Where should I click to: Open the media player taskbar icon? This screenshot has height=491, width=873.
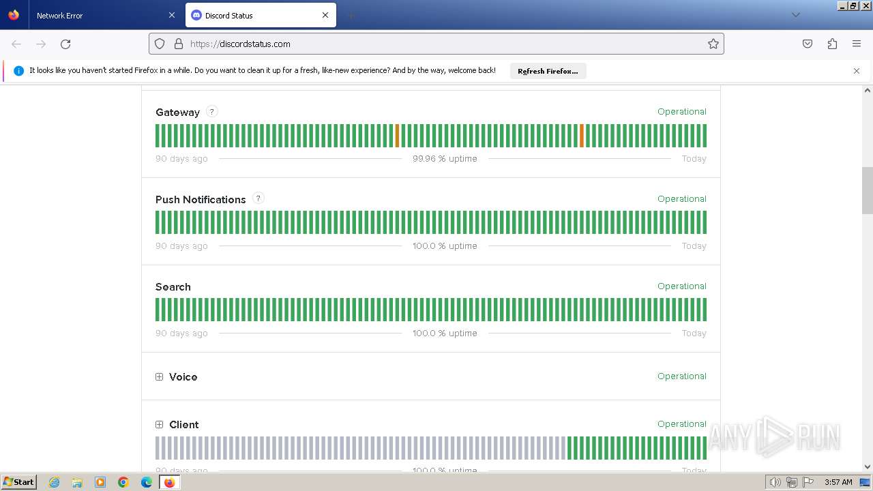coord(100,482)
